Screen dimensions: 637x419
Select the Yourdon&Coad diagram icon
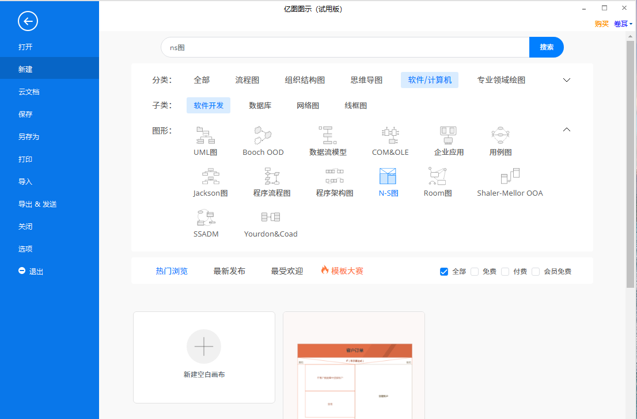271,217
